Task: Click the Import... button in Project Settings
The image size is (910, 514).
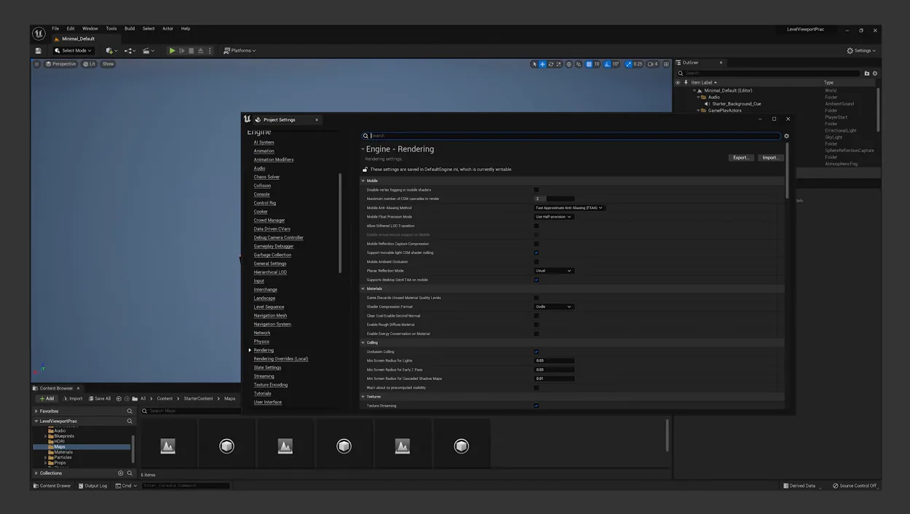Action: coord(770,157)
